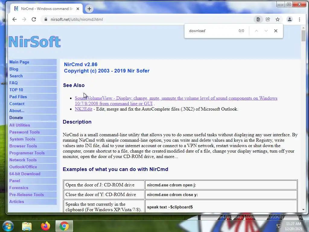Browse All Utilities in sidebar
Image resolution: width=309 pixels, height=232 pixels.
(20, 125)
